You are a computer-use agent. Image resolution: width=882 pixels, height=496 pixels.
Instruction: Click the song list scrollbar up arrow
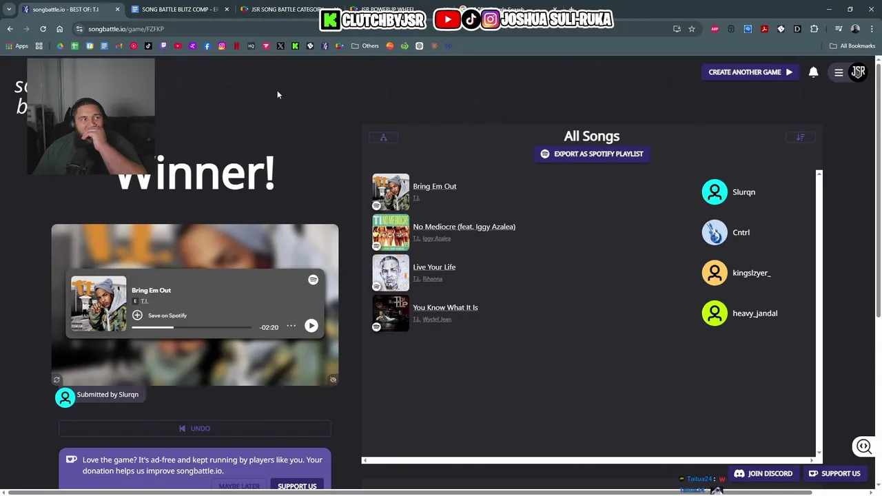(x=819, y=174)
